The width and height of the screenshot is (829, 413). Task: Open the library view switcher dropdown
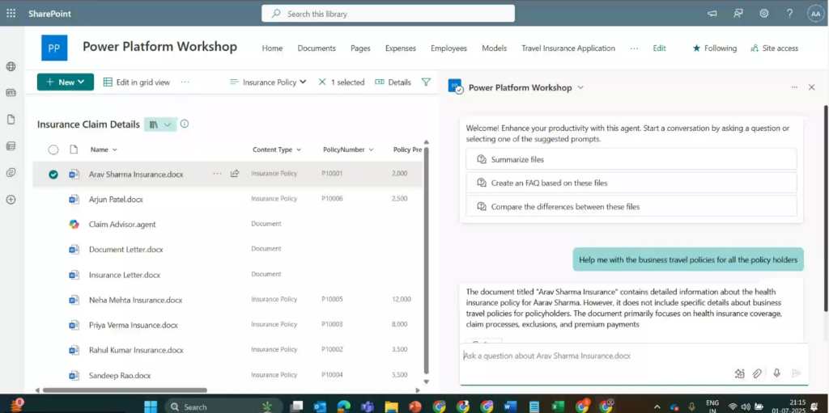(160, 124)
